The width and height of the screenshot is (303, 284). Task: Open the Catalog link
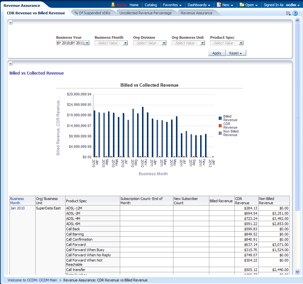click(x=151, y=5)
